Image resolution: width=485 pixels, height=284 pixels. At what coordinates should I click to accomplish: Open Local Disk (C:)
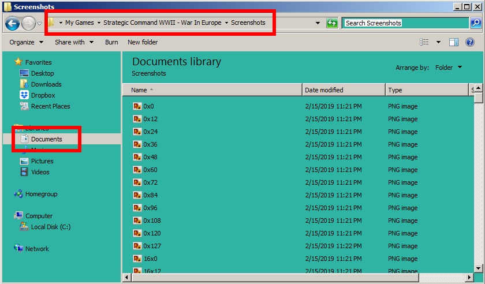51,227
